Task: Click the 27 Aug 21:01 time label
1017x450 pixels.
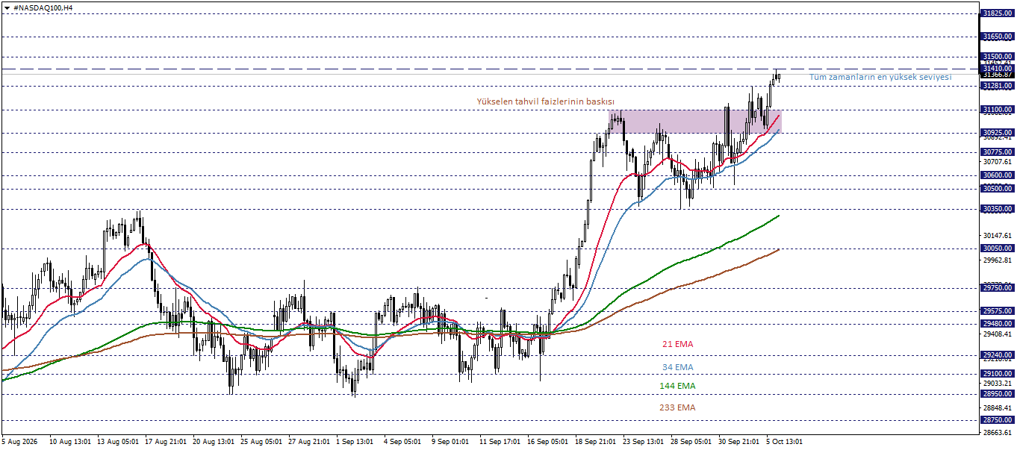Action: pos(310,442)
